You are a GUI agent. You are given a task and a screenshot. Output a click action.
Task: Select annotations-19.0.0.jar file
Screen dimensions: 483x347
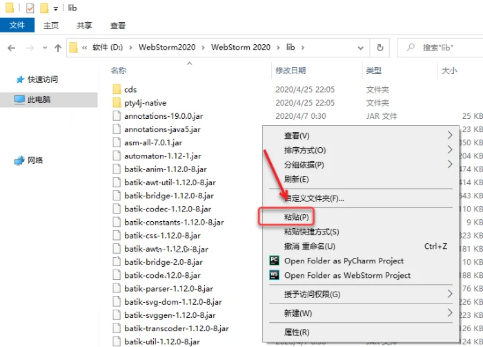tap(162, 116)
